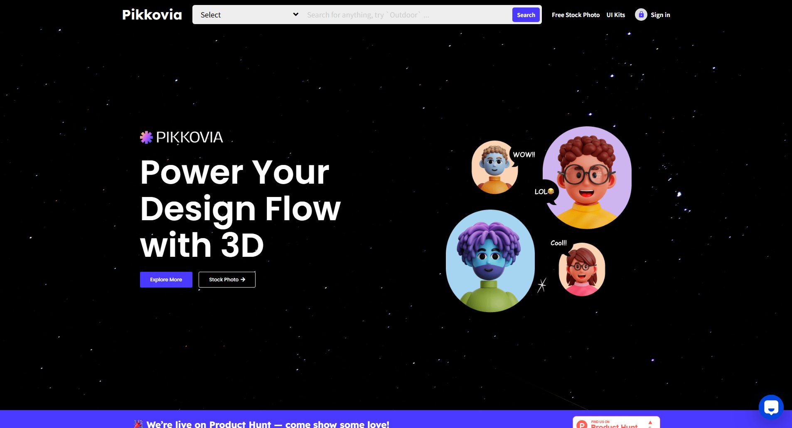Click the Find Us On Product Hunt badge
Image resolution: width=792 pixels, height=428 pixels.
tap(616, 423)
